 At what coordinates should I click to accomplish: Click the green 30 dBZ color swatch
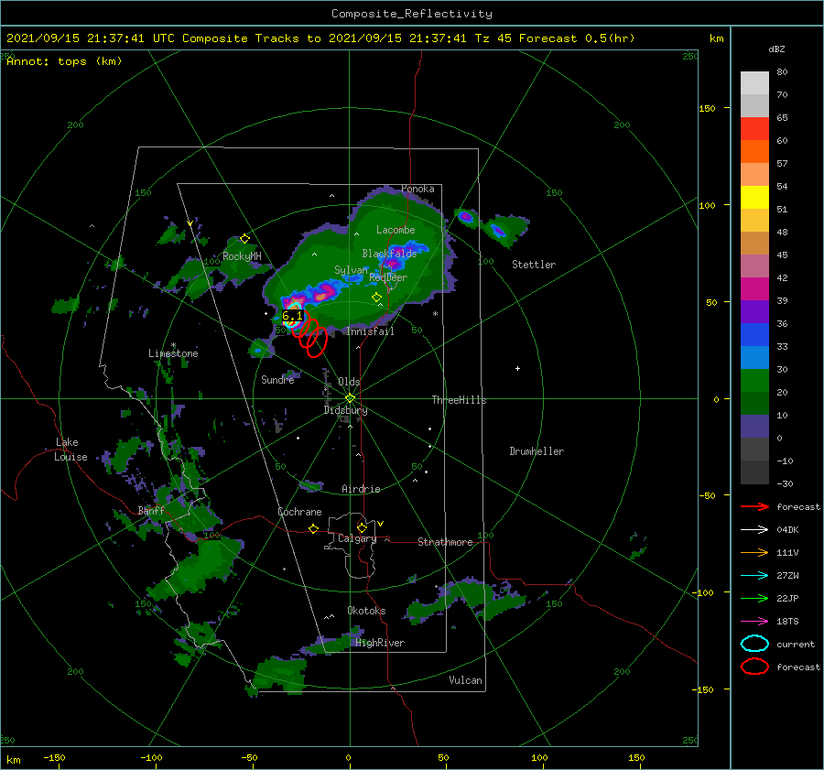[x=754, y=381]
